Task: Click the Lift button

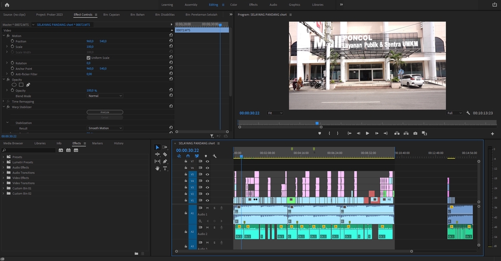Action: [397, 133]
